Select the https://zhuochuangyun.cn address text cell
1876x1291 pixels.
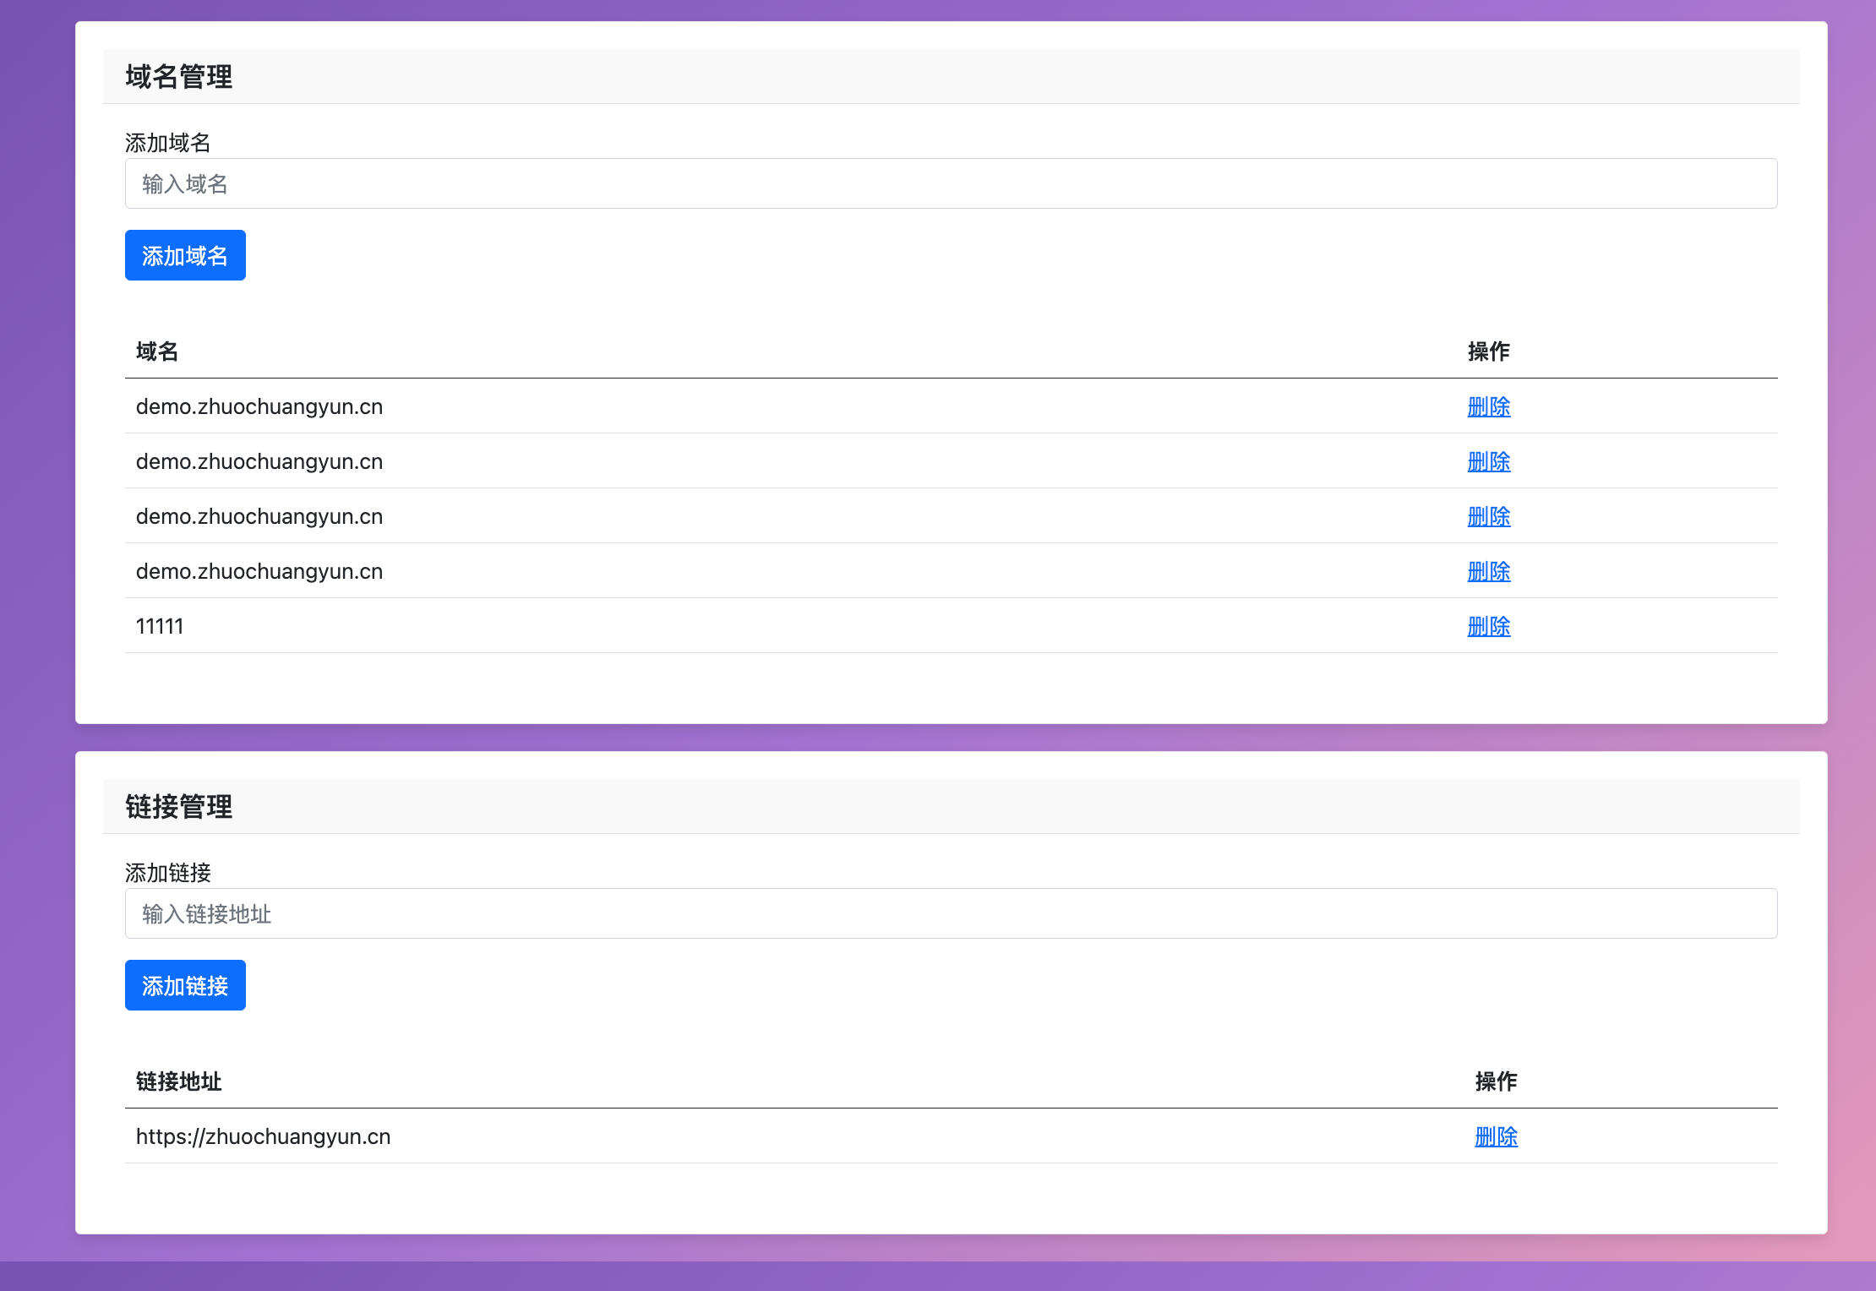[263, 1136]
